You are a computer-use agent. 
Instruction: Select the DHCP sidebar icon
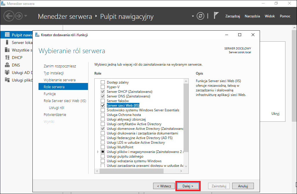(x=7, y=57)
